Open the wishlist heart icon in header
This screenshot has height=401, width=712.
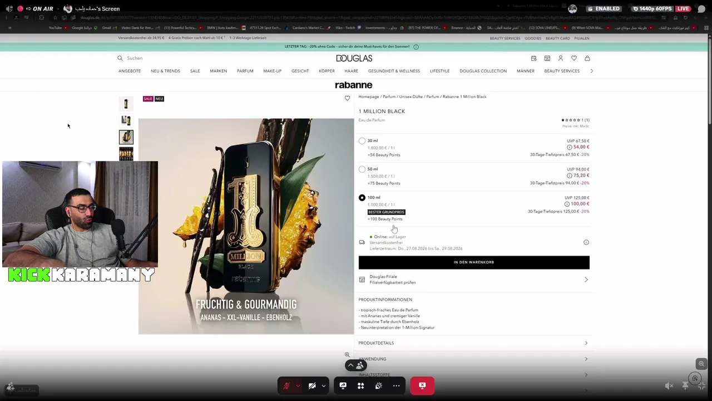[573, 58]
